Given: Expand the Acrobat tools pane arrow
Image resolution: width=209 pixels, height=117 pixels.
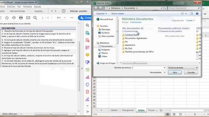Looking at the screenshot, I should pos(88,112).
